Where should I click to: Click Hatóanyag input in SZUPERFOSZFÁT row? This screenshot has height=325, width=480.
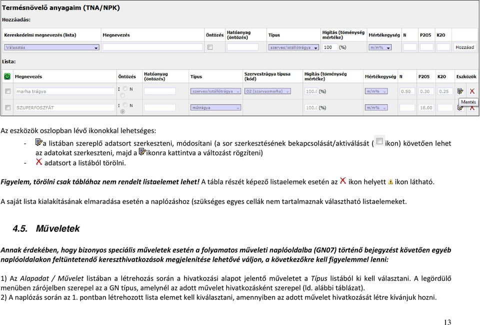tap(160, 107)
